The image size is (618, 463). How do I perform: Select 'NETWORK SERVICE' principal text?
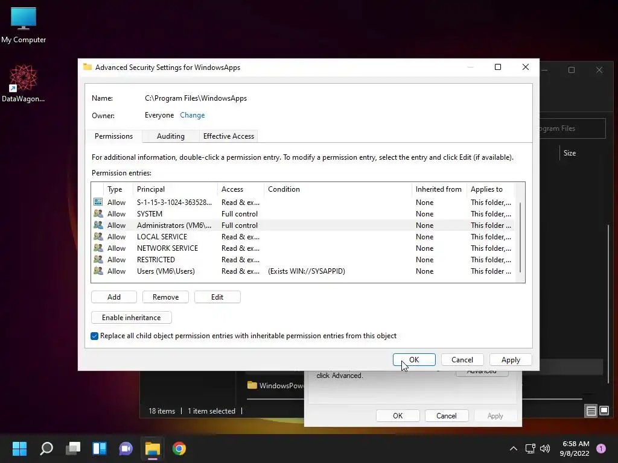tap(168, 248)
